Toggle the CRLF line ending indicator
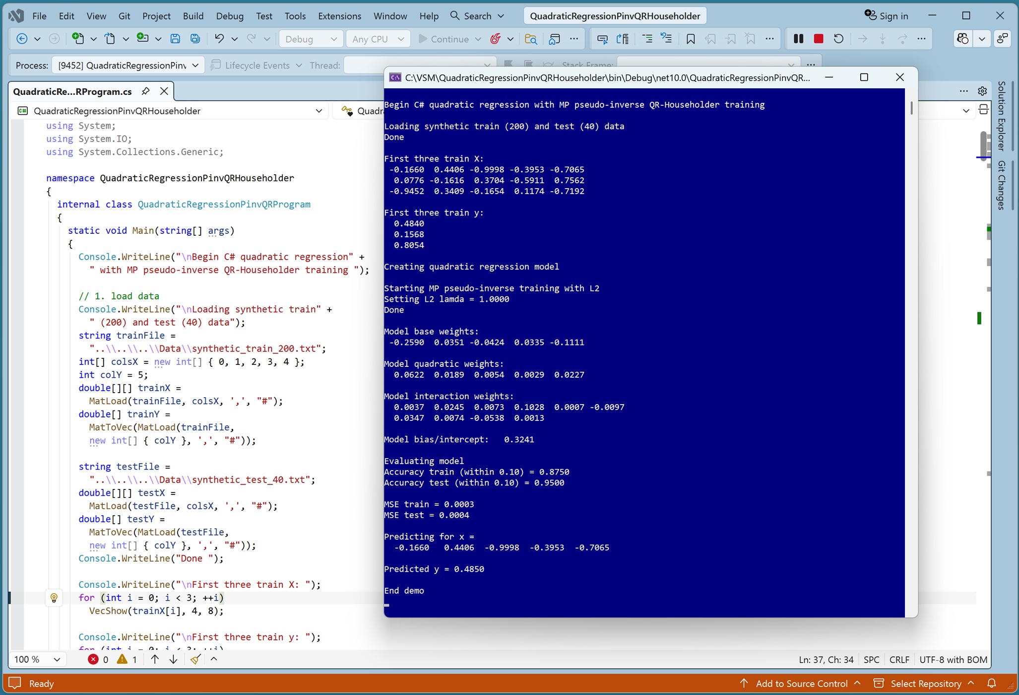This screenshot has width=1019, height=695. [x=899, y=660]
